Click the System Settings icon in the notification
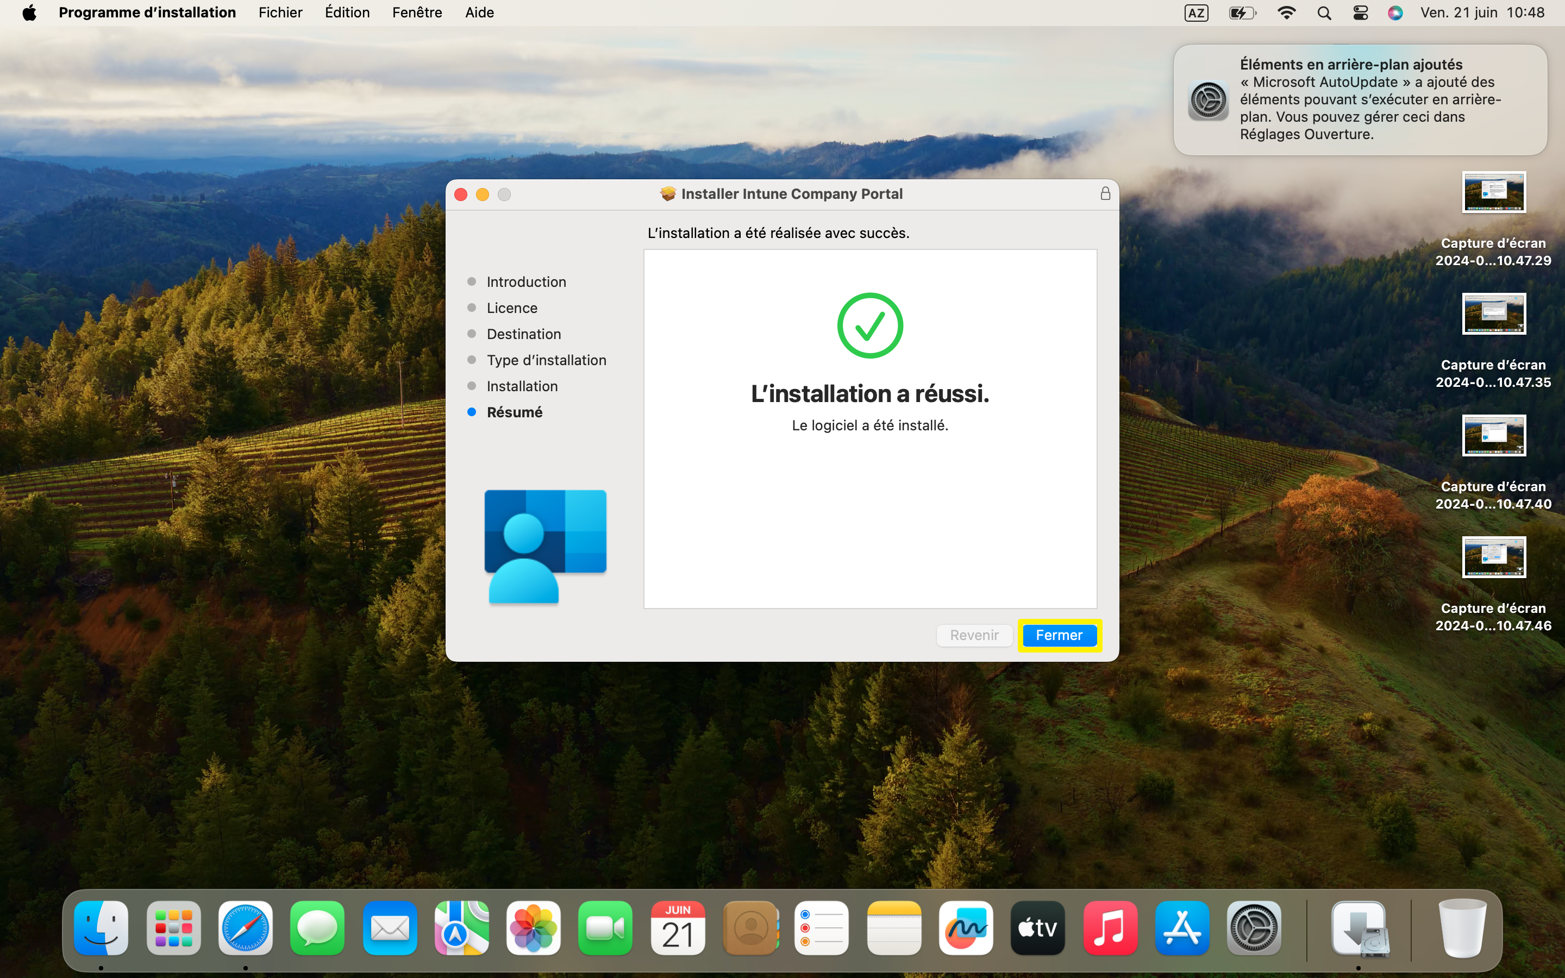The image size is (1565, 978). (x=1208, y=101)
